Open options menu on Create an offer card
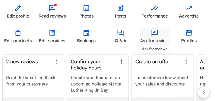Screen dimensions: 215x101 (x=186, y=62)
